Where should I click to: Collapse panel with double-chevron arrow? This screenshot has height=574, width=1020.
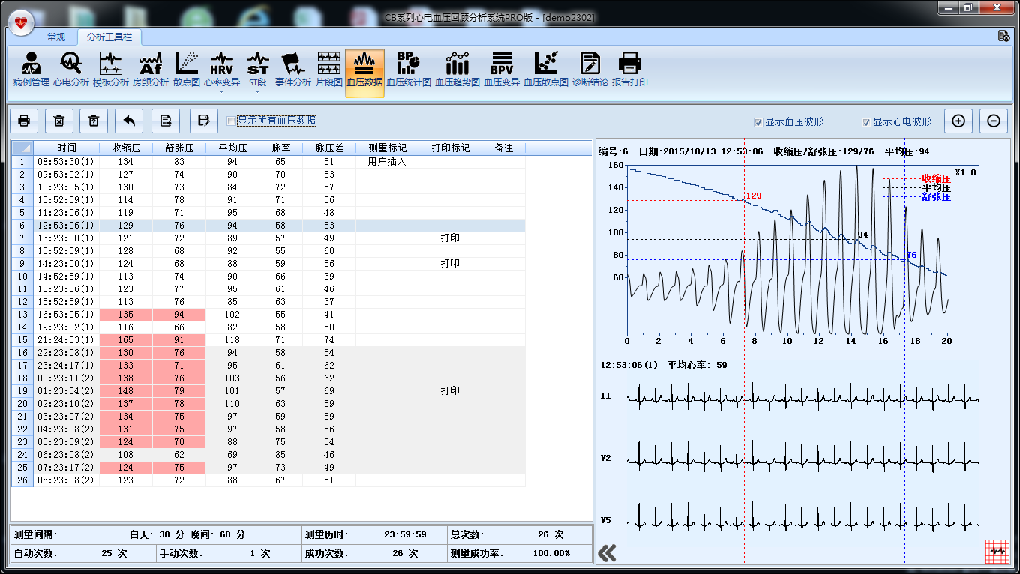[x=607, y=553]
